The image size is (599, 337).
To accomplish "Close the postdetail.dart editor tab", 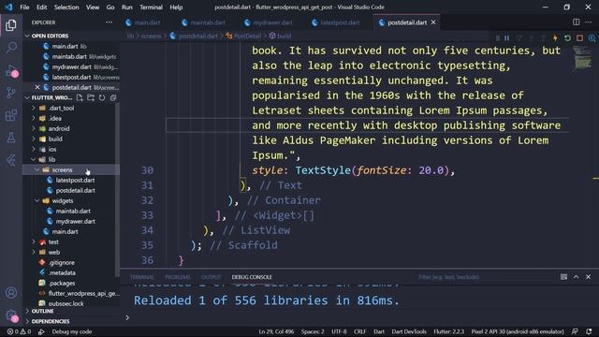I will click(x=433, y=22).
